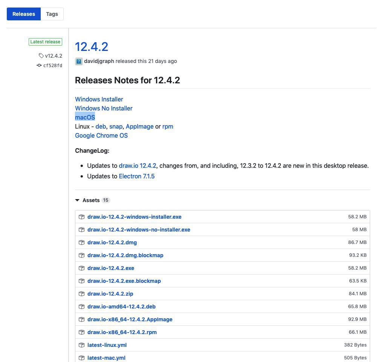Follow the Linux snap link
The height and width of the screenshot is (362, 392).
(x=116, y=126)
